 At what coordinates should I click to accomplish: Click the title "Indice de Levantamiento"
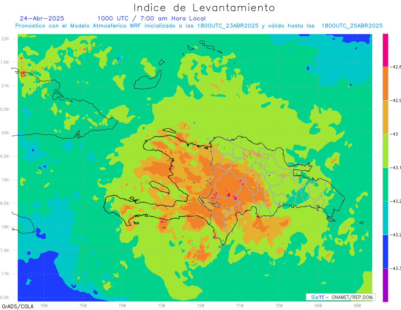204,8
